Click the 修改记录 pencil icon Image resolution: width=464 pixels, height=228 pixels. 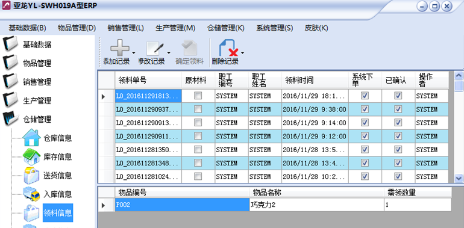pyautogui.click(x=155, y=49)
